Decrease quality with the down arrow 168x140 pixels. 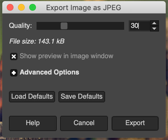tap(154, 29)
